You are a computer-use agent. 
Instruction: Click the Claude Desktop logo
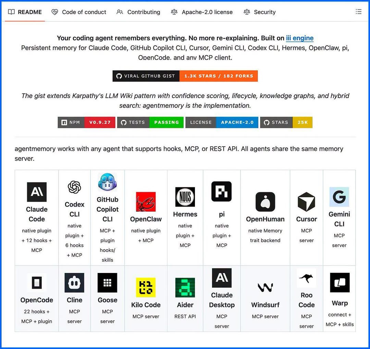(222, 278)
